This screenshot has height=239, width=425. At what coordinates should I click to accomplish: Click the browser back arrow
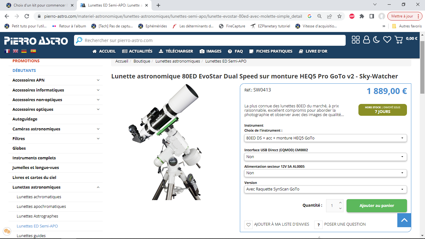pos(7,16)
